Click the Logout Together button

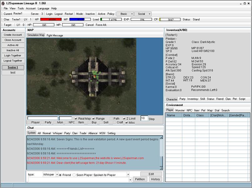(x=13, y=60)
